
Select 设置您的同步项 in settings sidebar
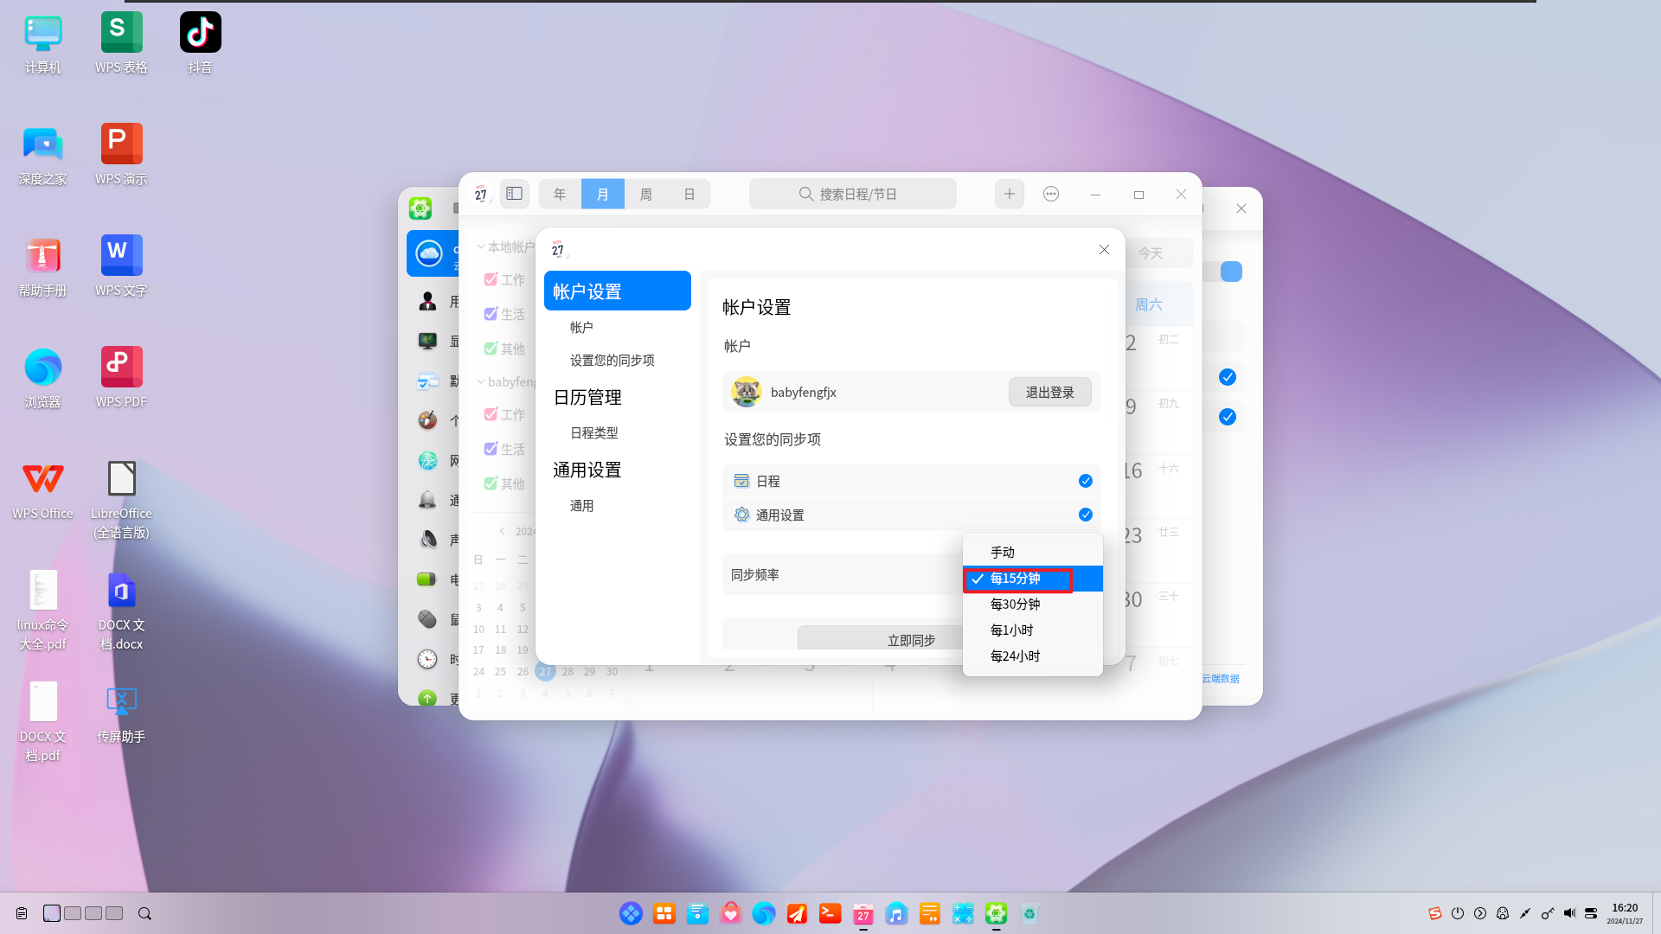point(612,360)
